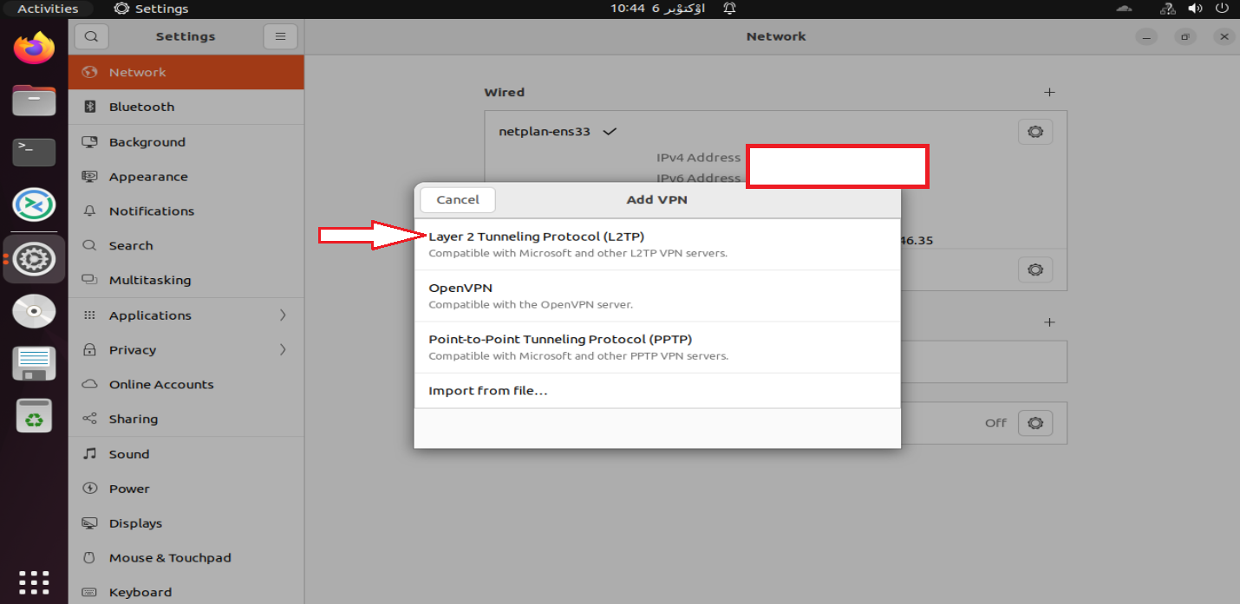Open the Trash icon in dock
The height and width of the screenshot is (604, 1240).
pyautogui.click(x=34, y=417)
